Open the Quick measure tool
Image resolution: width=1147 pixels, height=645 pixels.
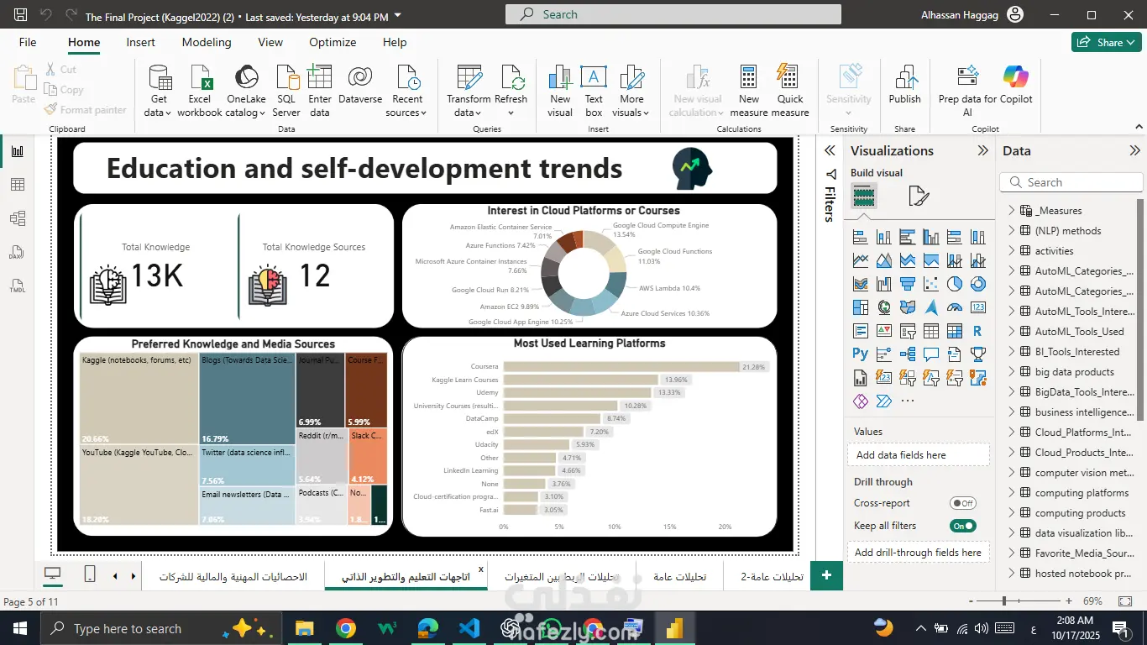point(789,90)
